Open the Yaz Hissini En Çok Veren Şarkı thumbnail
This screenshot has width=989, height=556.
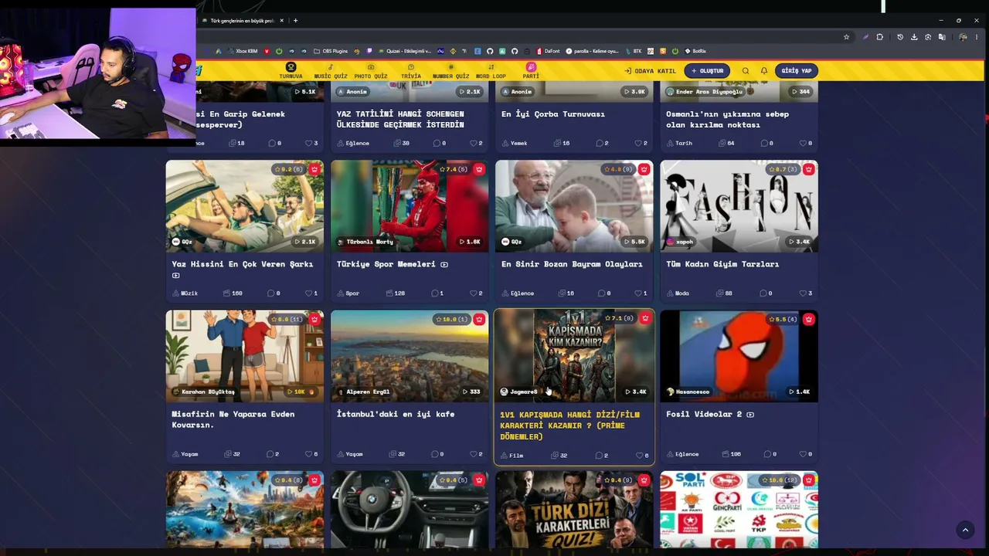(x=245, y=206)
